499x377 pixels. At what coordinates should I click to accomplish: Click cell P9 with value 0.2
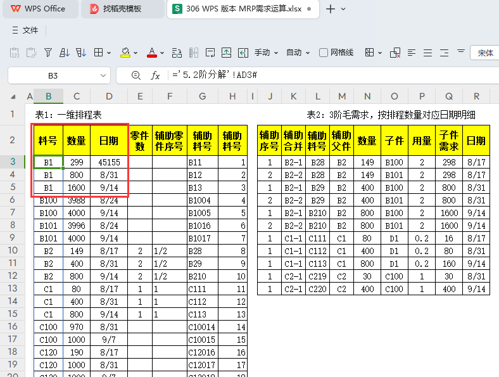(422, 238)
